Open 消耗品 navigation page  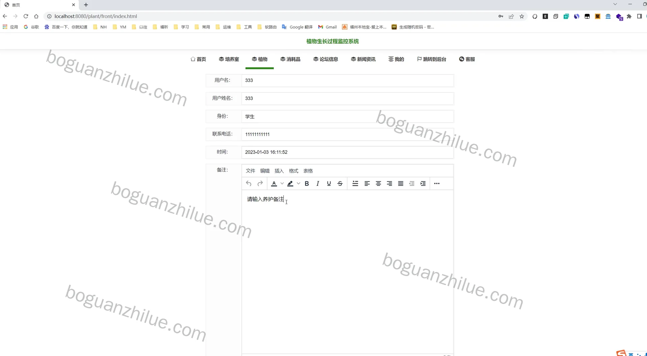point(290,59)
